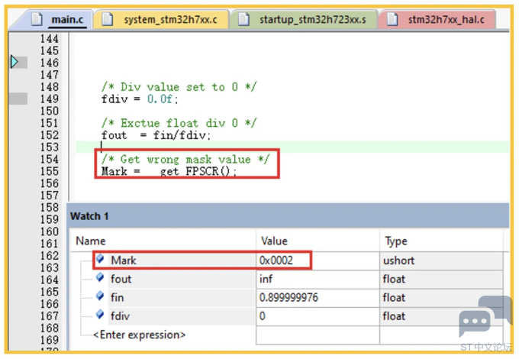Click the fin value 0.899999976
The image size is (519, 359).
click(289, 297)
